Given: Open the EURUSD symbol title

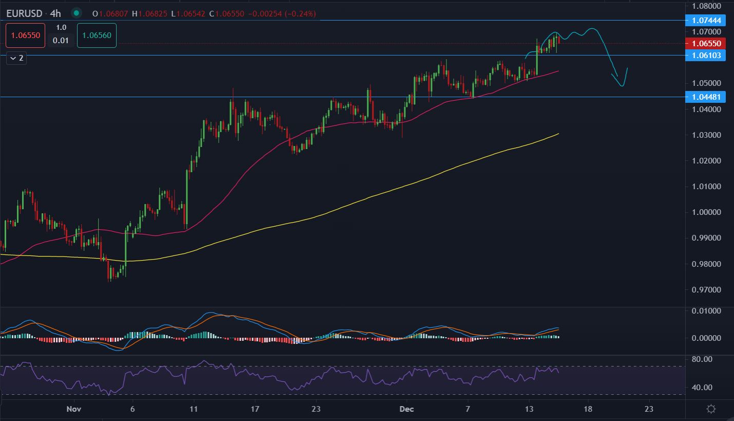Looking at the screenshot, I should tap(24, 13).
